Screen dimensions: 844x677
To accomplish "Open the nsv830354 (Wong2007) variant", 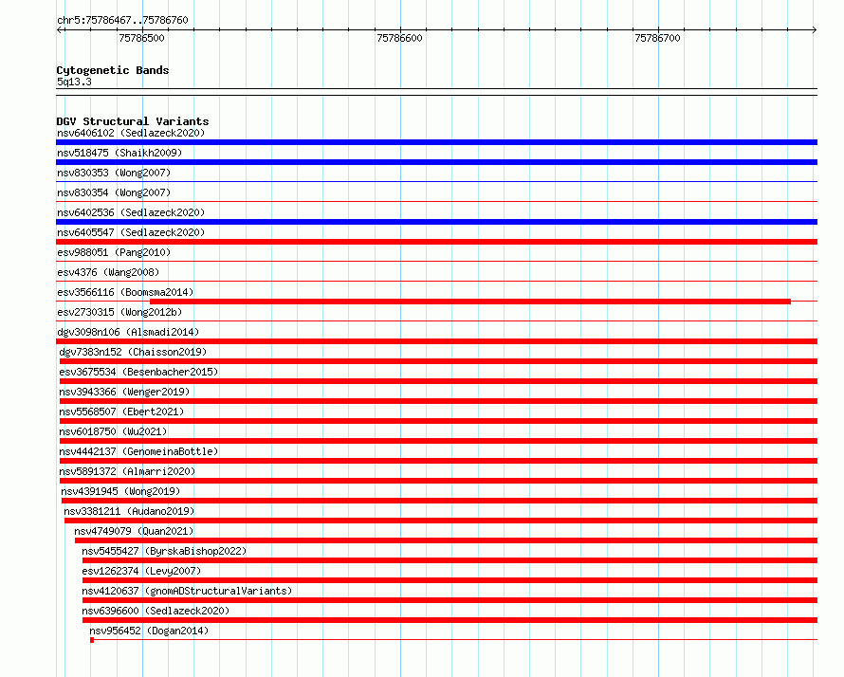I will click(114, 192).
